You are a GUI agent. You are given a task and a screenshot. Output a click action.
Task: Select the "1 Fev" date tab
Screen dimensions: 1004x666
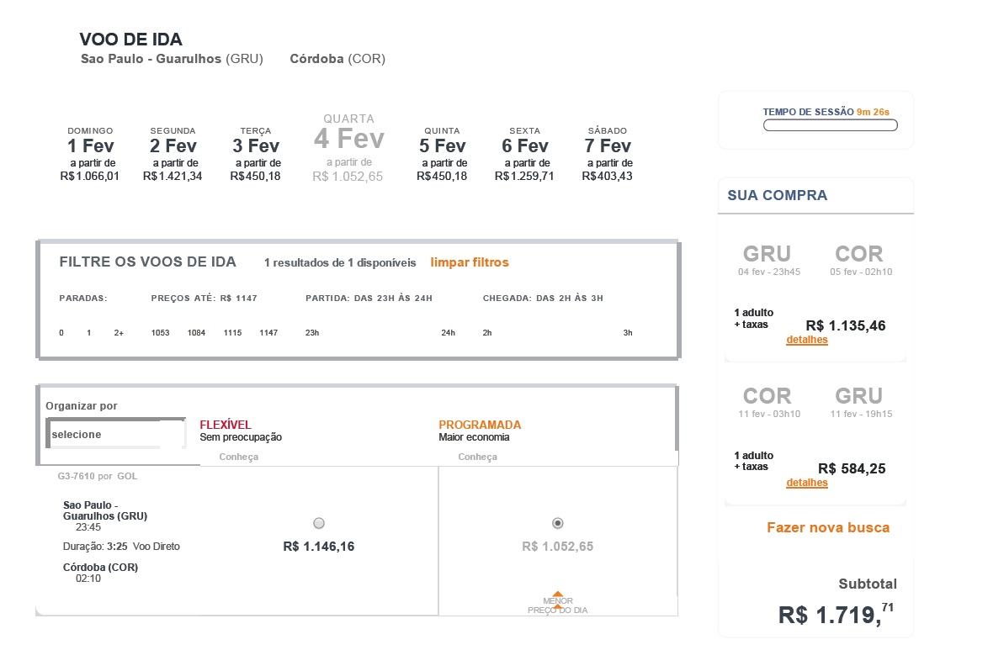(89, 145)
